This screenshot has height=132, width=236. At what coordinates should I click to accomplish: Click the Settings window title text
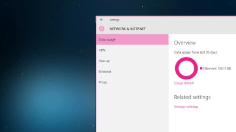click(x=114, y=20)
